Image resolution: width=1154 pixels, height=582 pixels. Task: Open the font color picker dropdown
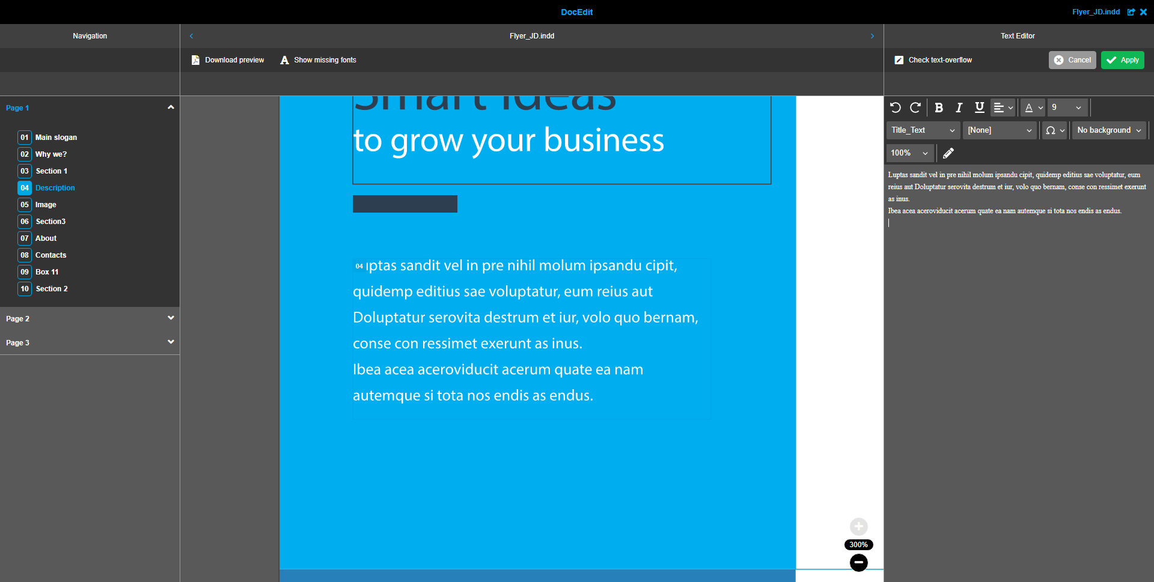(x=1033, y=108)
